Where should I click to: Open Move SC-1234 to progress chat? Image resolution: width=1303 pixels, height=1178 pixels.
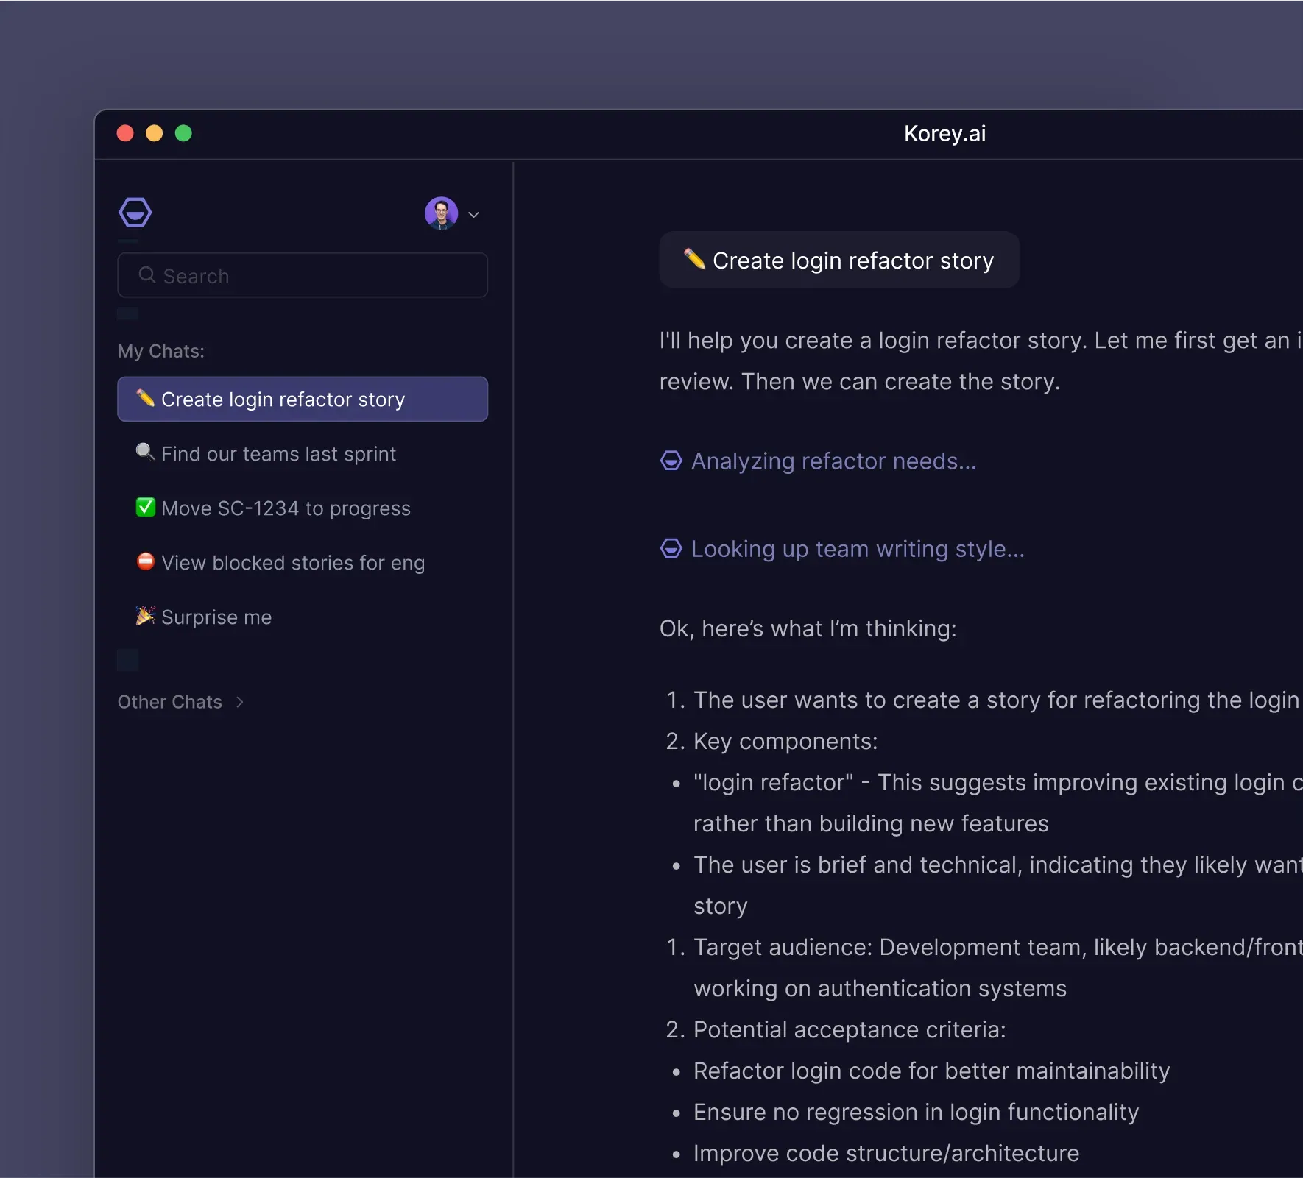pos(303,508)
